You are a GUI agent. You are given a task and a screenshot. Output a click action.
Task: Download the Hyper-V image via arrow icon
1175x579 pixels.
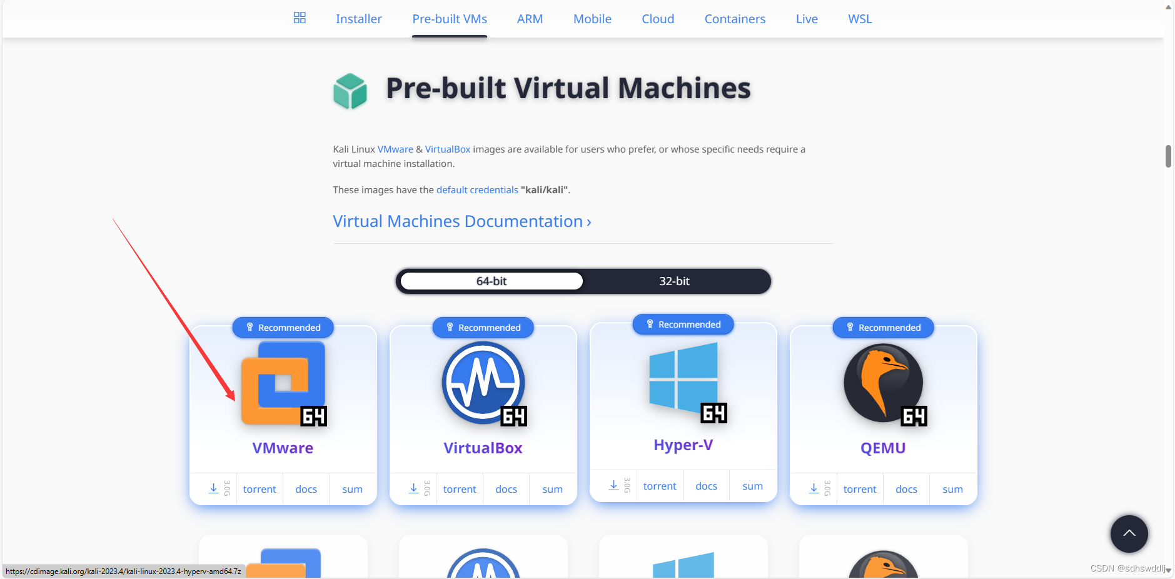613,485
